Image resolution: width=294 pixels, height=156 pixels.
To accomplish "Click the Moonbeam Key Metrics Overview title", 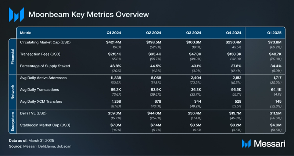I will pos(89,15).
